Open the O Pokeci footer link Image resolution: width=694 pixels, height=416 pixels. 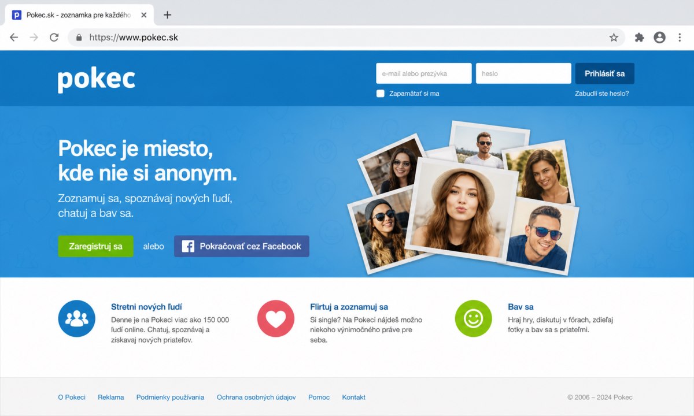72,397
